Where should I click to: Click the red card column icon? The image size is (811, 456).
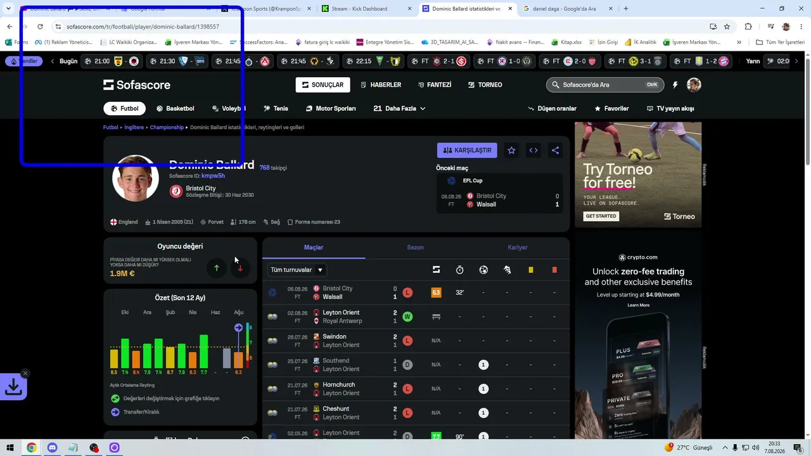554,270
